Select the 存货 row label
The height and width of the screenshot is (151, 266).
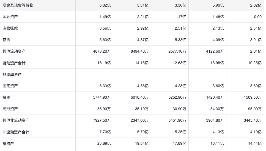[x=6, y=40]
